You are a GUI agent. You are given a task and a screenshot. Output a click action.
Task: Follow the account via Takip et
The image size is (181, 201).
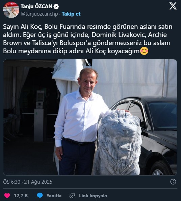click(71, 14)
